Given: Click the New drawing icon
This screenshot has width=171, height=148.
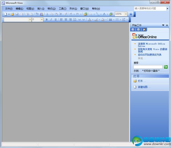Looking at the screenshot, I should pos(6,14).
